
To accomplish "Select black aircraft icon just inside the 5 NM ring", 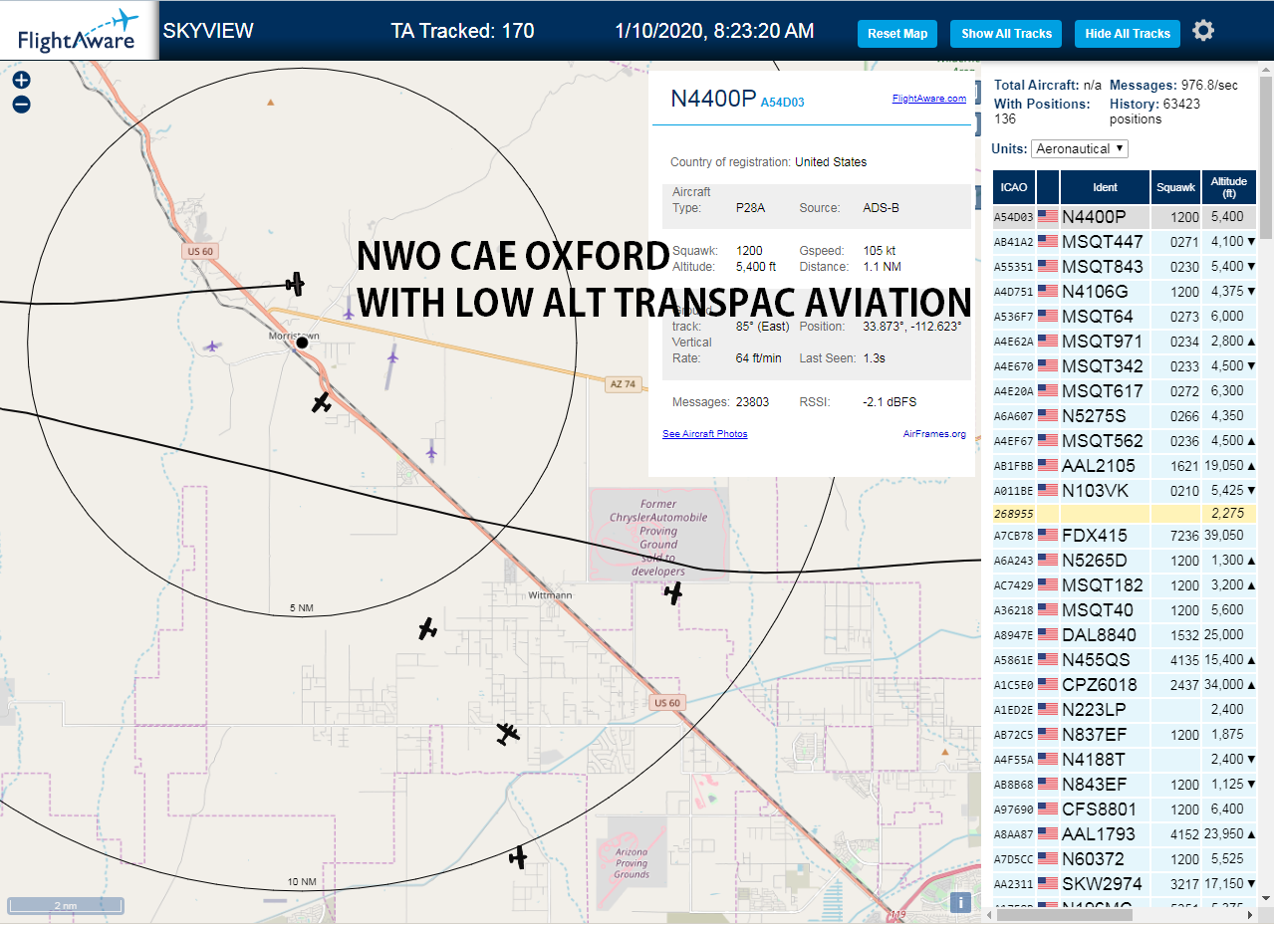I will [427, 628].
